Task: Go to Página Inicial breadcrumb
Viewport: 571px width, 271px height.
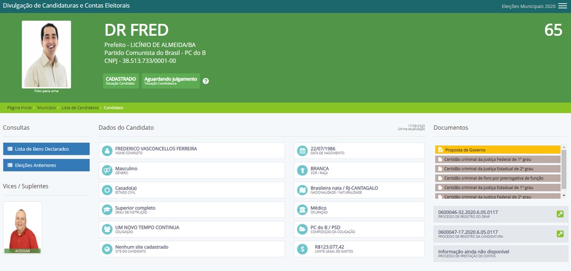Action: pyautogui.click(x=19, y=108)
